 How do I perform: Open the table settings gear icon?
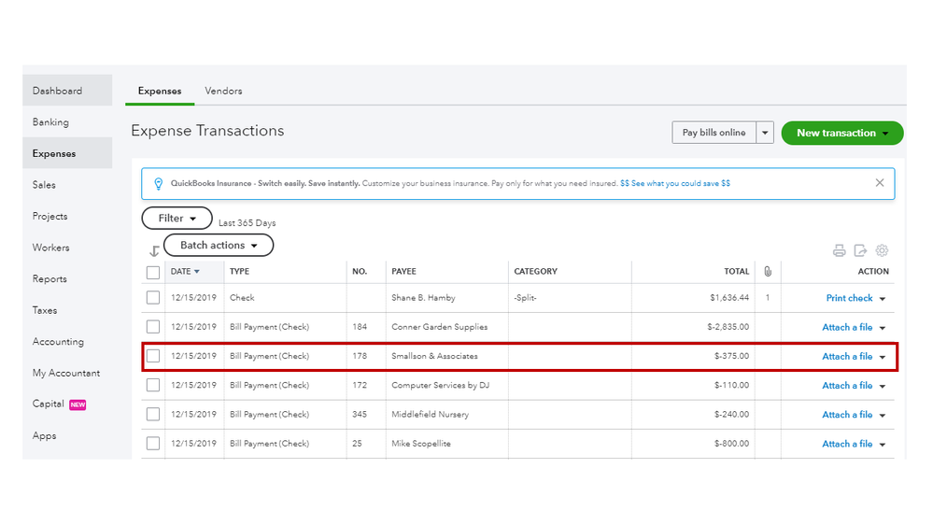[882, 250]
